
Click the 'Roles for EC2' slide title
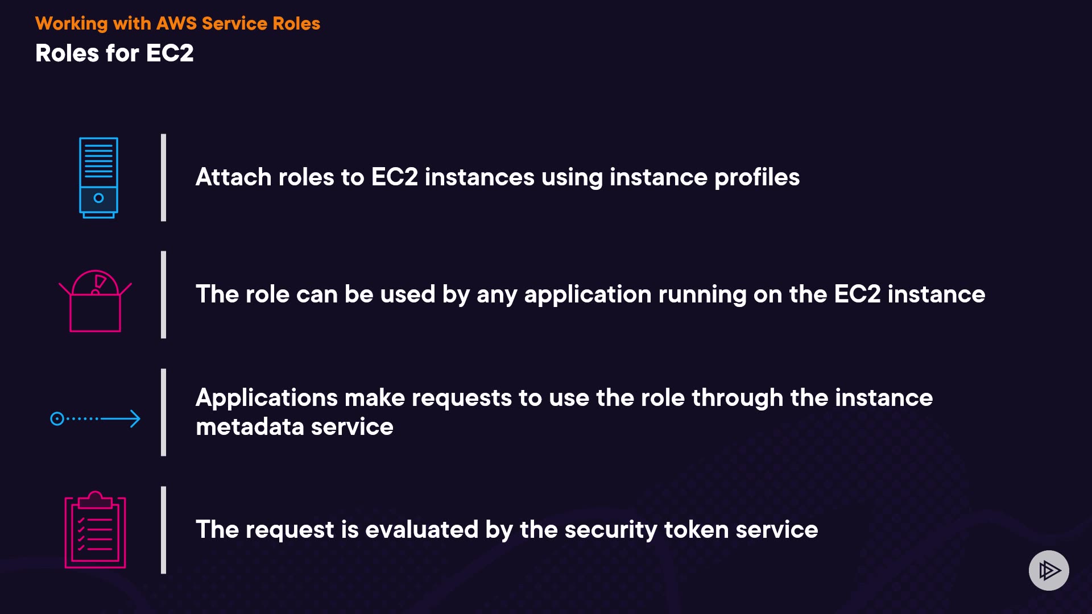tap(114, 53)
